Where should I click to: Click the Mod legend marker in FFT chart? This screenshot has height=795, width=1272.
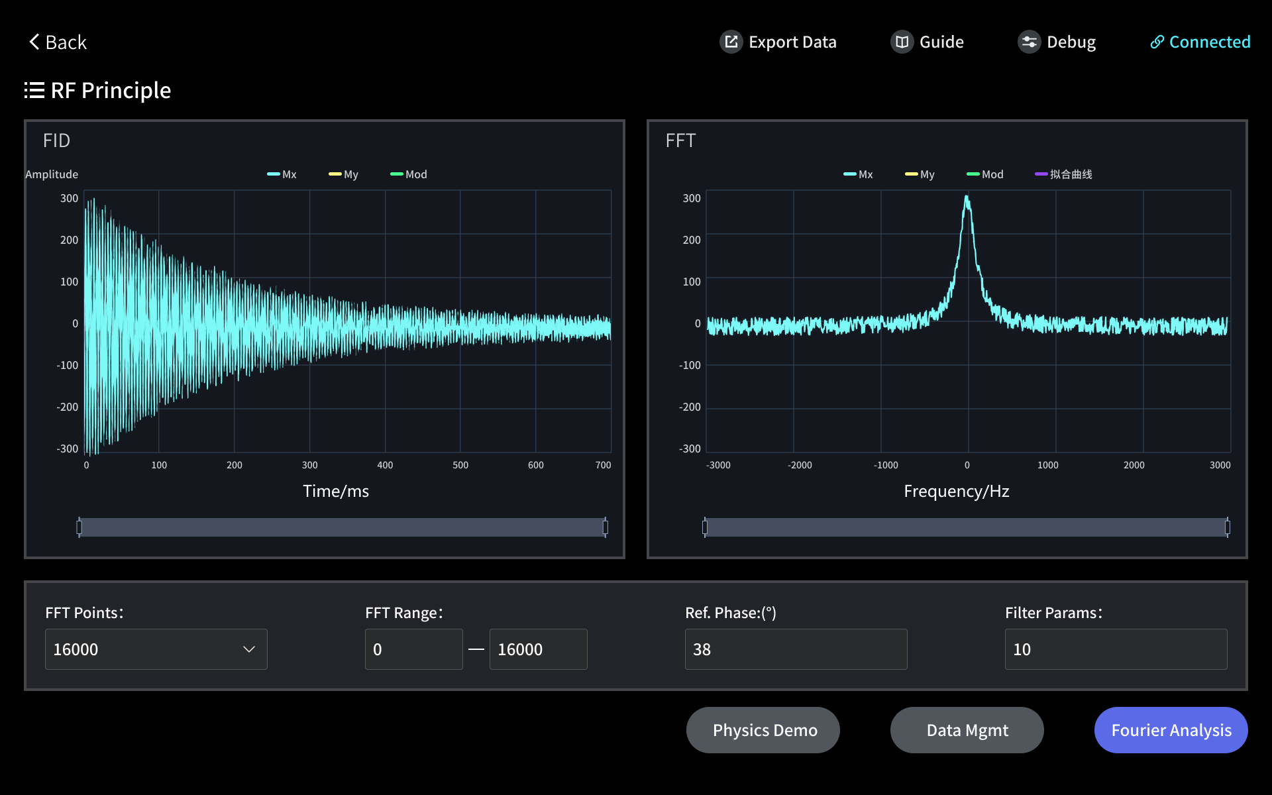[971, 174]
